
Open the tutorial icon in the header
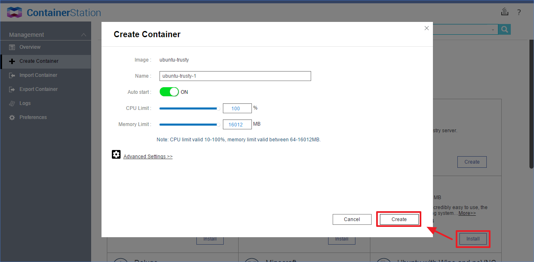[x=504, y=12]
